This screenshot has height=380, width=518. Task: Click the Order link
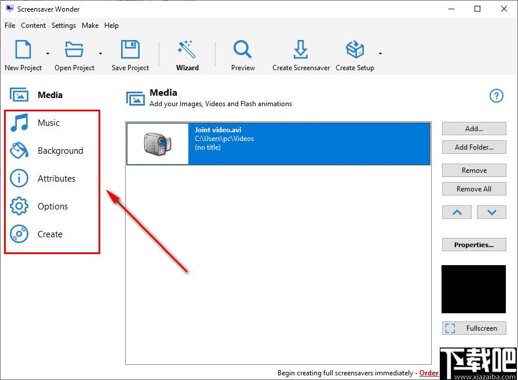pyautogui.click(x=429, y=373)
